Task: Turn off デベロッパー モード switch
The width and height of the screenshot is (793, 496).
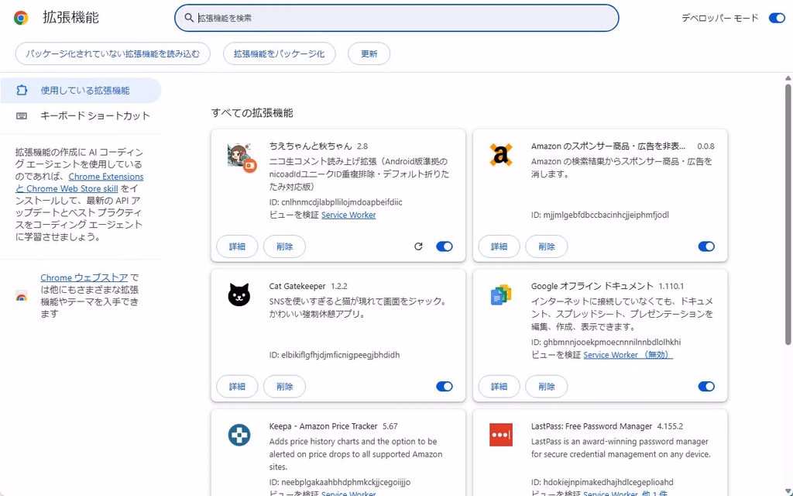Action: (777, 18)
